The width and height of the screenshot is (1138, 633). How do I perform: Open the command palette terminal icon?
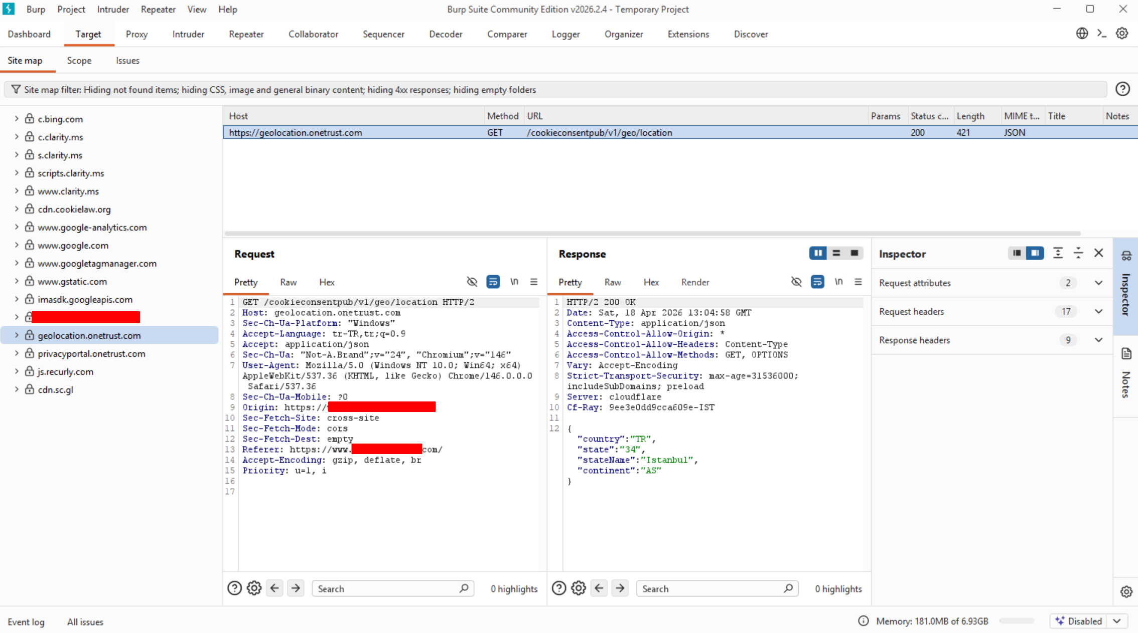click(x=1102, y=34)
